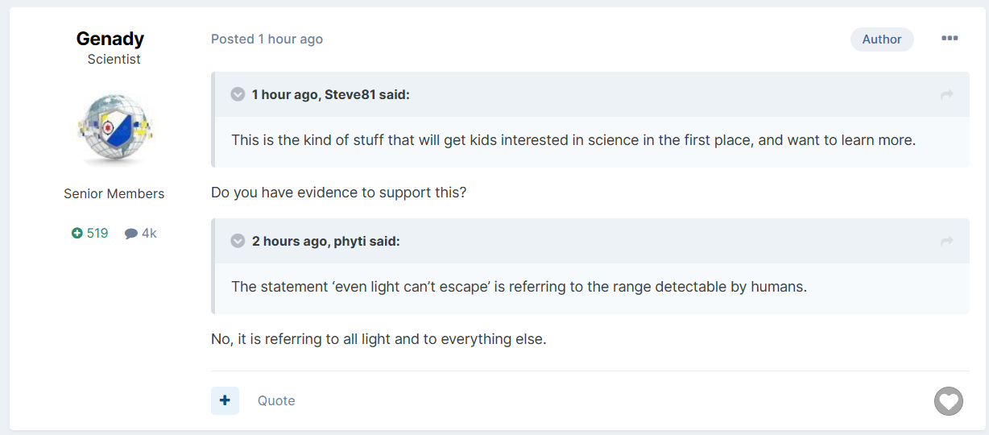Open Genady's globe avatar image
989x435 pixels.
tap(114, 130)
